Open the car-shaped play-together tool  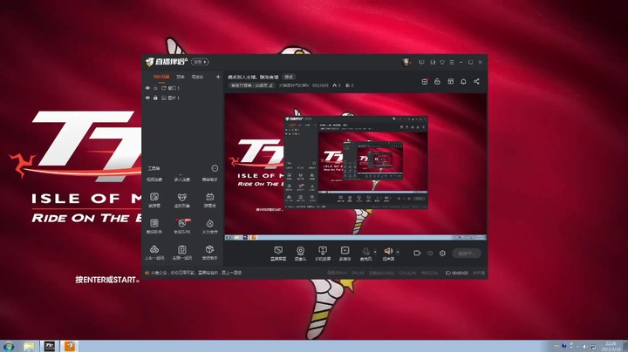coord(154,253)
